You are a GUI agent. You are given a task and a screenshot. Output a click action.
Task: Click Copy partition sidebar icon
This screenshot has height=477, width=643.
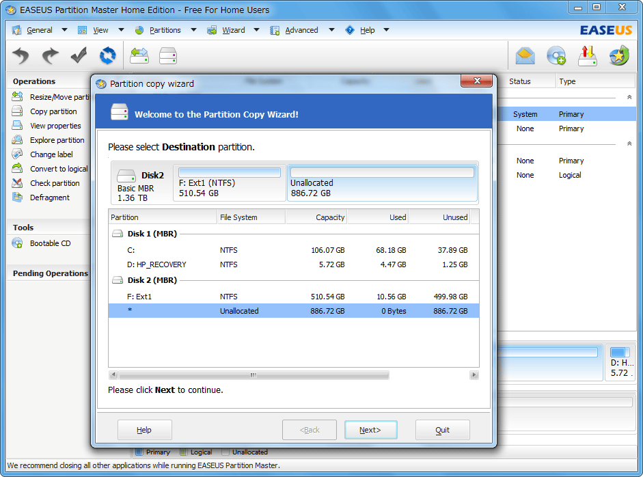[x=17, y=111]
